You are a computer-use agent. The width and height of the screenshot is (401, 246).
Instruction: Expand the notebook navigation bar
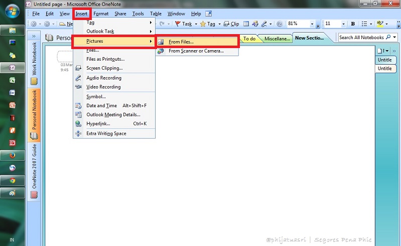click(34, 36)
